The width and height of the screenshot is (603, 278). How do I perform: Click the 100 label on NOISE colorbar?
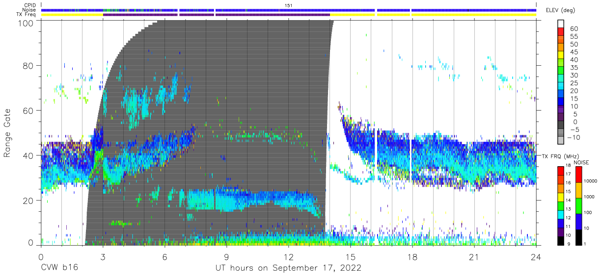click(x=588, y=213)
